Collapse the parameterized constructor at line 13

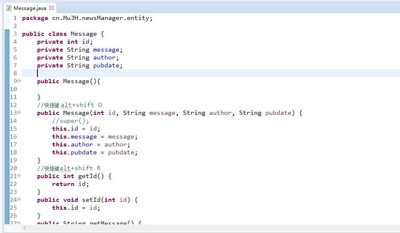[x=19, y=112]
